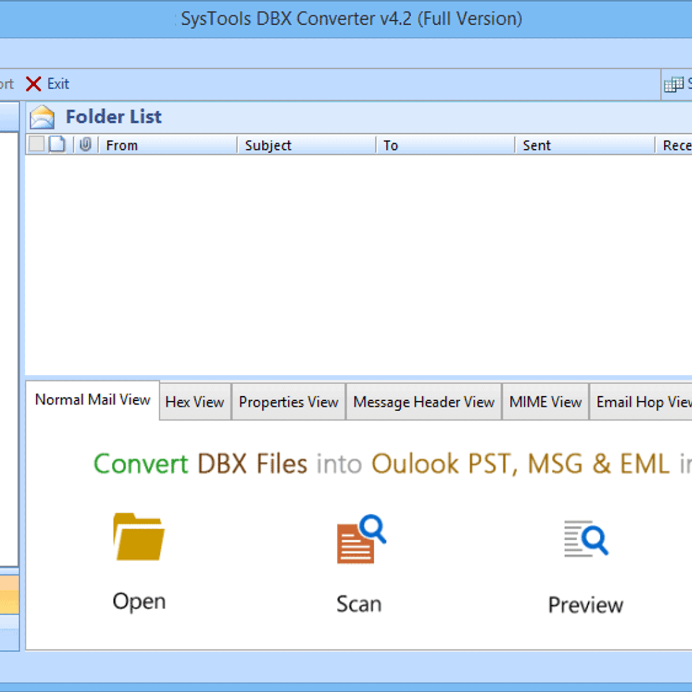Image resolution: width=692 pixels, height=692 pixels.
Task: Sort by the To column
Action: 445,145
